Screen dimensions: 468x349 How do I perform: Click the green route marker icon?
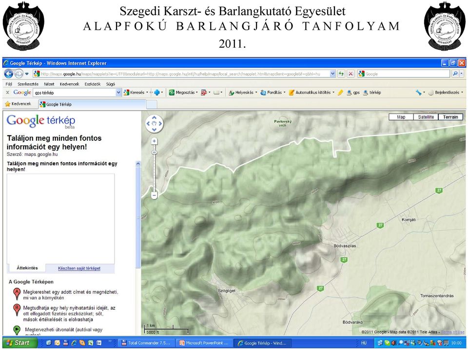point(17,330)
